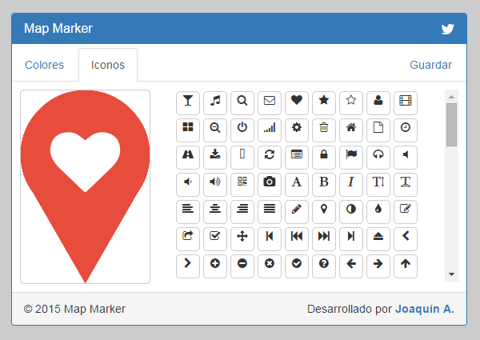The width and height of the screenshot is (480, 340).
Task: Choose the text-width T icon
Action: click(406, 185)
